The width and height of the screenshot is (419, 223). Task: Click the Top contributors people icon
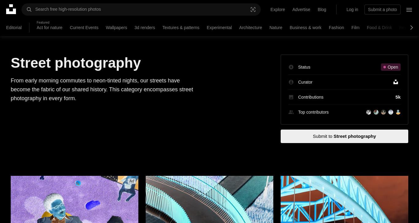[x=291, y=112]
